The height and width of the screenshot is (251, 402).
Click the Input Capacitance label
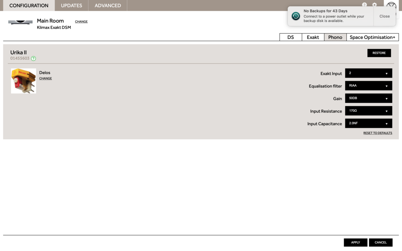(x=325, y=124)
